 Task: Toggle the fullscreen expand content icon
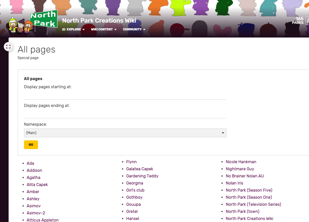(8, 47)
